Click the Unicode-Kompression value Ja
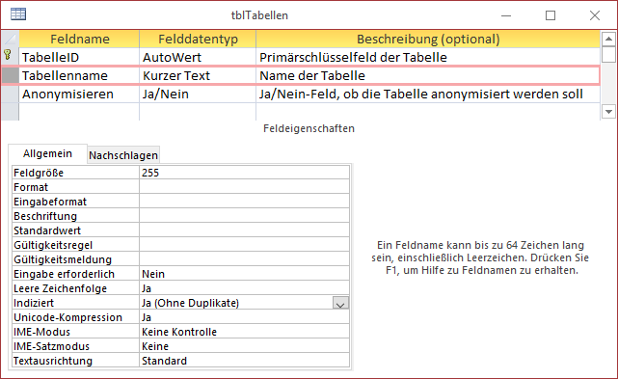618x379 pixels. point(244,317)
